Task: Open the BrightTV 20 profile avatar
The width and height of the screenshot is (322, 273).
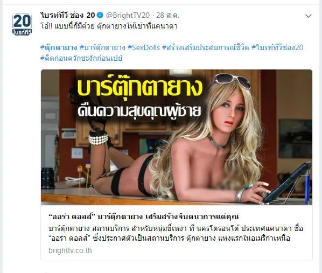Action: (22, 24)
